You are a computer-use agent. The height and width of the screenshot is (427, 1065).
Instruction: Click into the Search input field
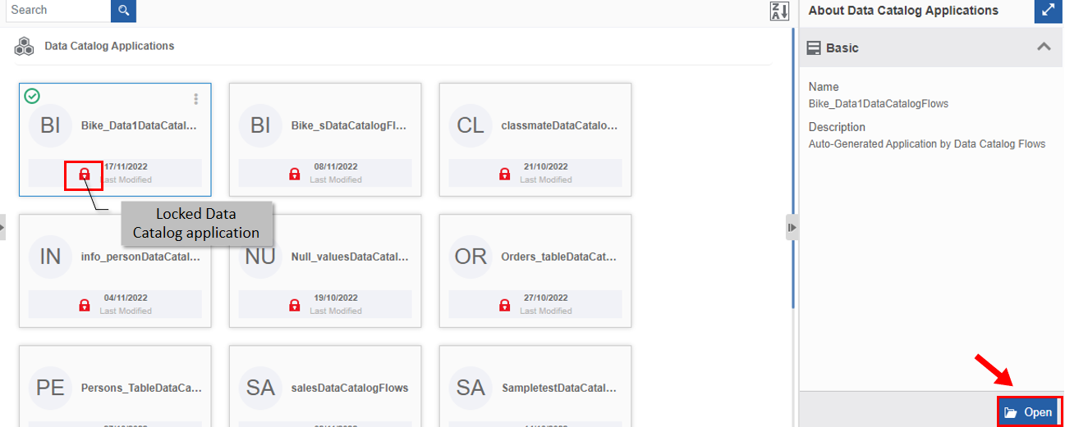coord(57,11)
